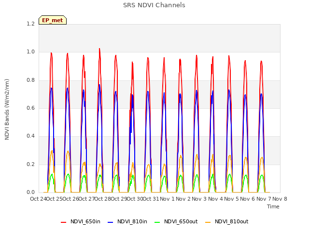Click the Oct 28 x-axis tick label
The width and height of the screenshot is (309, 231).
[x=103, y=199]
